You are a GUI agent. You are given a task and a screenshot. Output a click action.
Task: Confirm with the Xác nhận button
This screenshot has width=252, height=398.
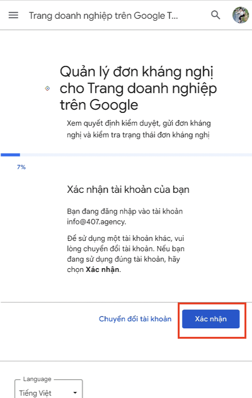(211, 319)
